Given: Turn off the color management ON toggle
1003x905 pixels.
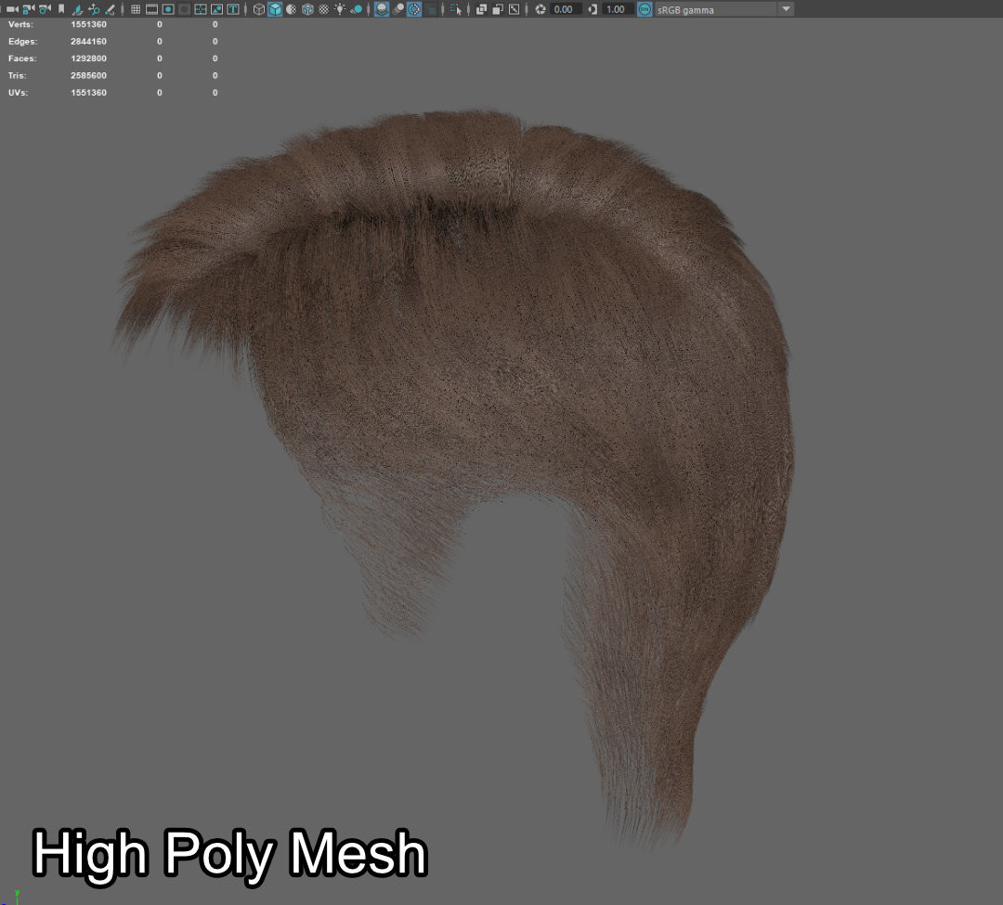Looking at the screenshot, I should pos(645,9).
